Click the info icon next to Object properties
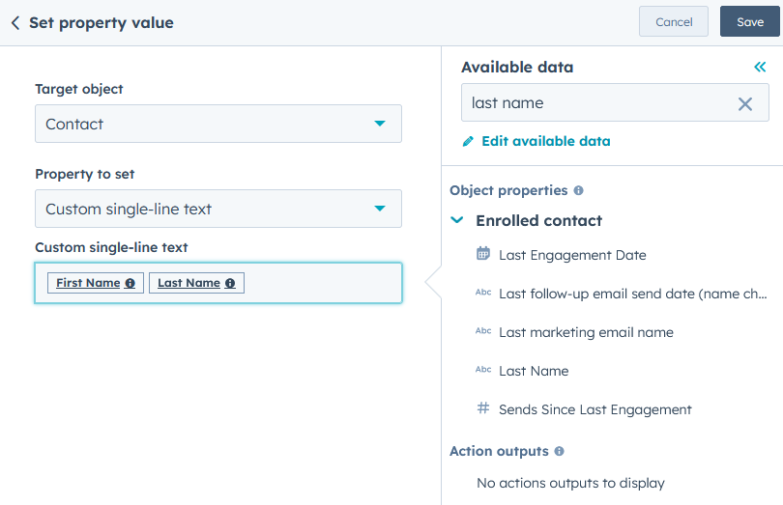Screen dimensions: 783x505 coord(578,191)
